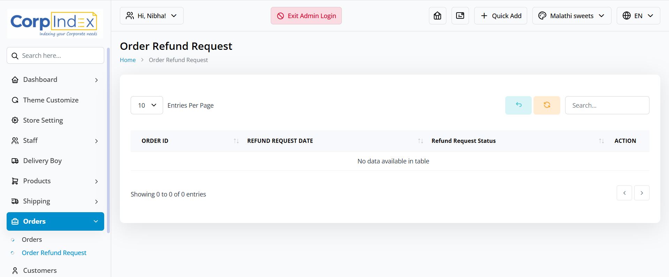Click Exit Admin Login button
Image resolution: width=669 pixels, height=277 pixels.
click(306, 16)
